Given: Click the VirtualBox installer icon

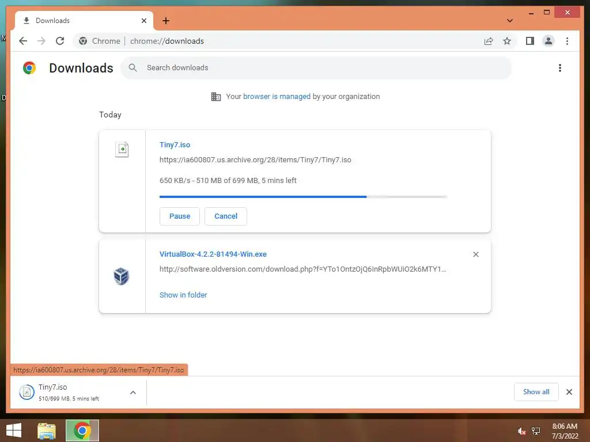Looking at the screenshot, I should (x=121, y=276).
